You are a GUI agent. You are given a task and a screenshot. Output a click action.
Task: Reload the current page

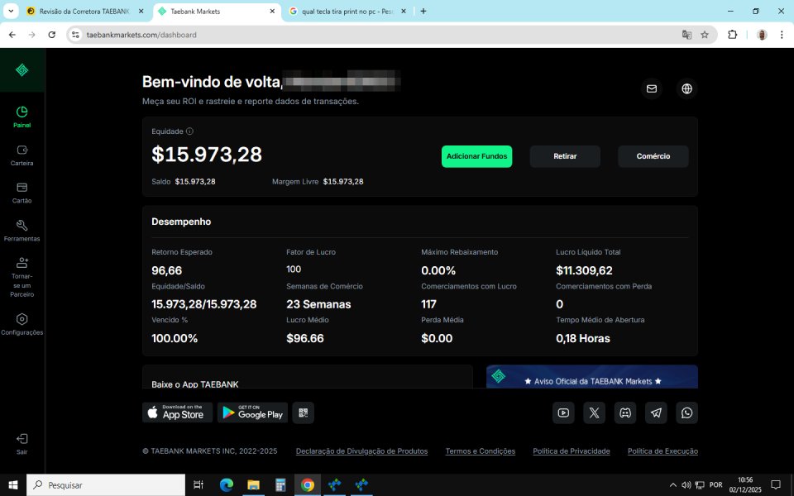pos(51,35)
